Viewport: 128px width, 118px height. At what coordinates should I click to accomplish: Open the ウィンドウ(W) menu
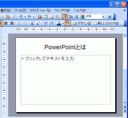[x=62, y=10]
